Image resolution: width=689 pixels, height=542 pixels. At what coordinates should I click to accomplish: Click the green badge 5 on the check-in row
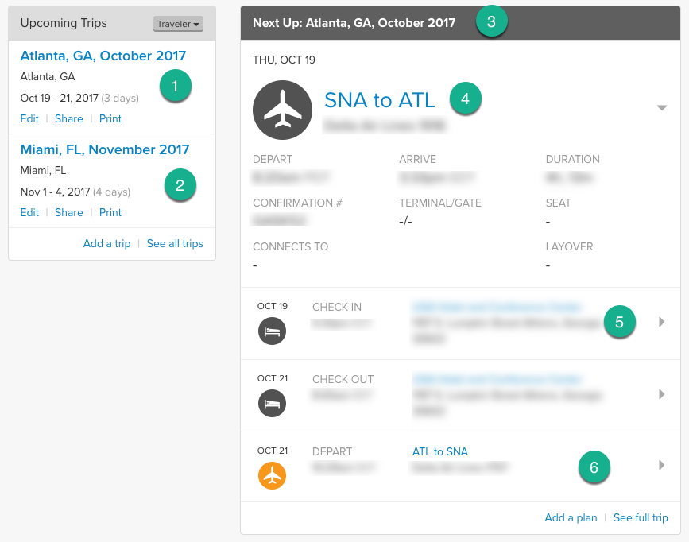(619, 322)
